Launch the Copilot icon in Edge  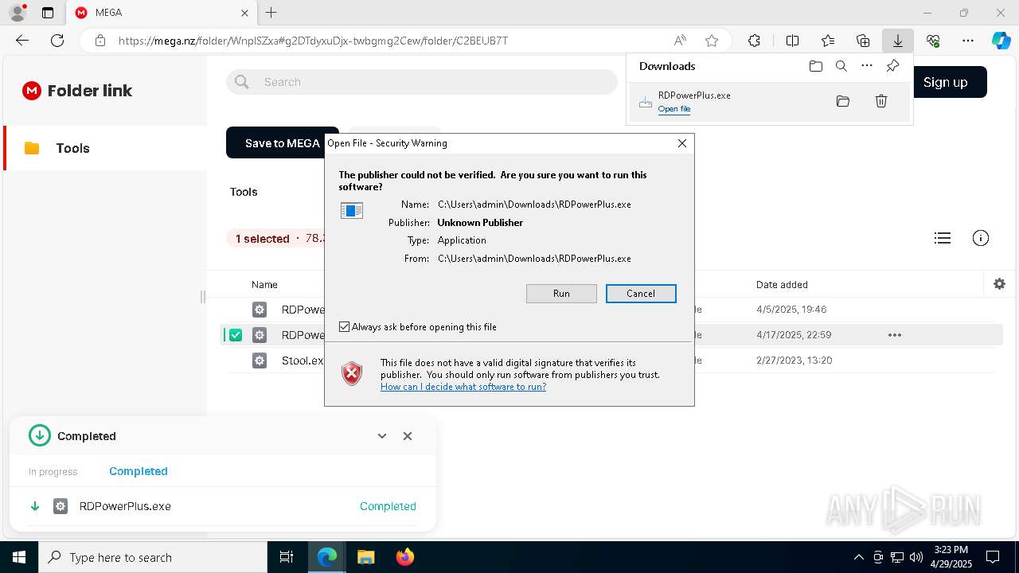click(1001, 41)
